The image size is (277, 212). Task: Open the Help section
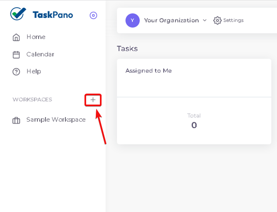[34, 71]
